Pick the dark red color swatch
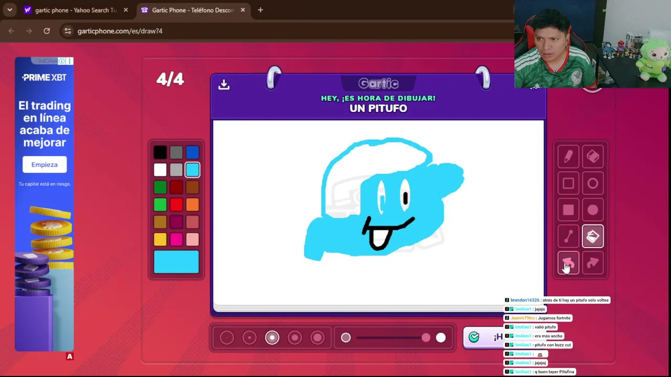671x377 pixels. pyautogui.click(x=176, y=187)
